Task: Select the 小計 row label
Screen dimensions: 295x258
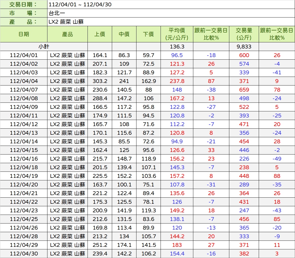Action: (x=44, y=47)
